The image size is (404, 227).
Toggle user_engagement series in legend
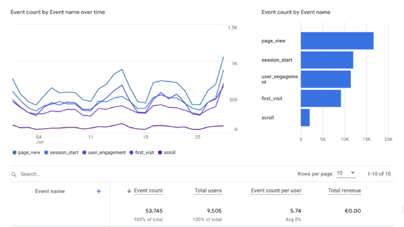click(104, 153)
